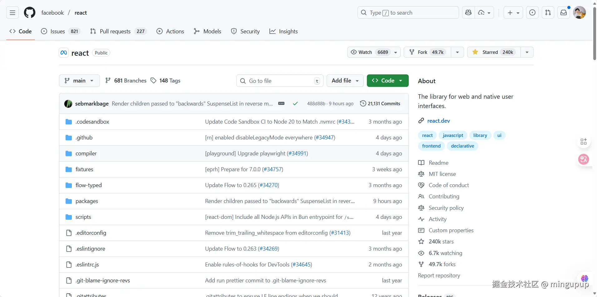Switch to the Issues tab
The height and width of the screenshot is (297, 597).
[x=58, y=31]
